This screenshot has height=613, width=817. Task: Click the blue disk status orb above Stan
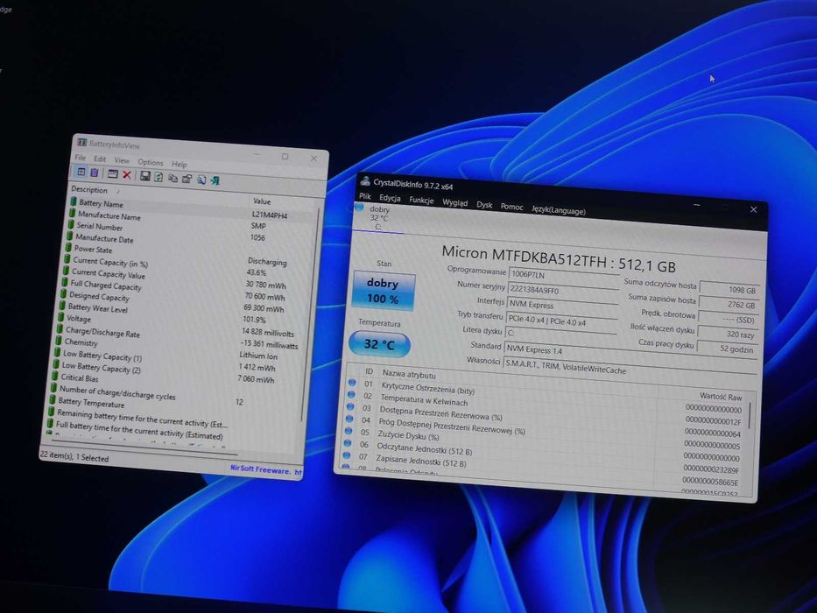tap(359, 207)
